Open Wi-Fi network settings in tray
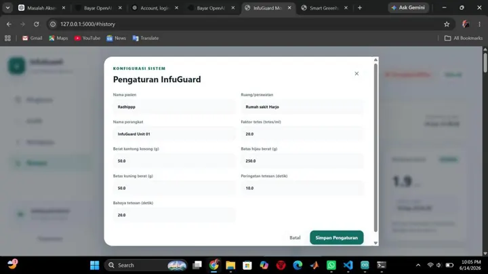The width and height of the screenshot is (488, 274). tap(430, 265)
